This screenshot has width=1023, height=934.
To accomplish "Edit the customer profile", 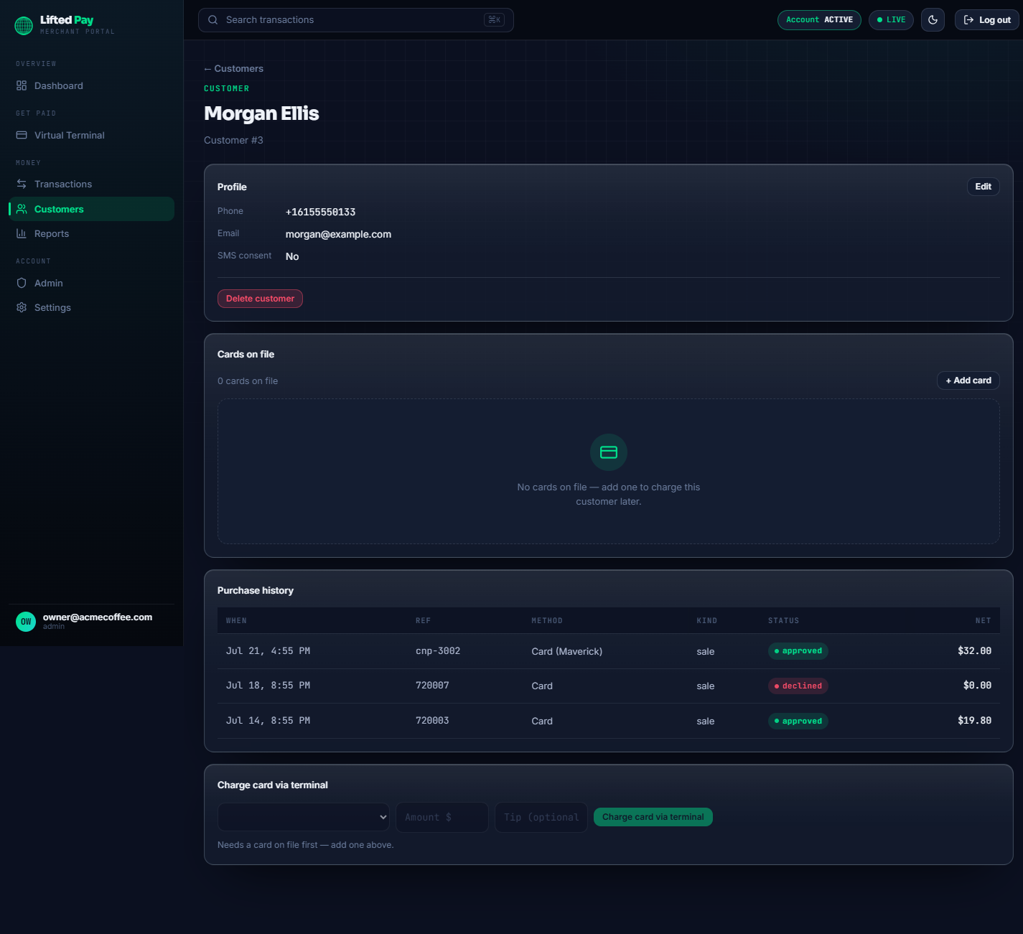I will point(983,187).
